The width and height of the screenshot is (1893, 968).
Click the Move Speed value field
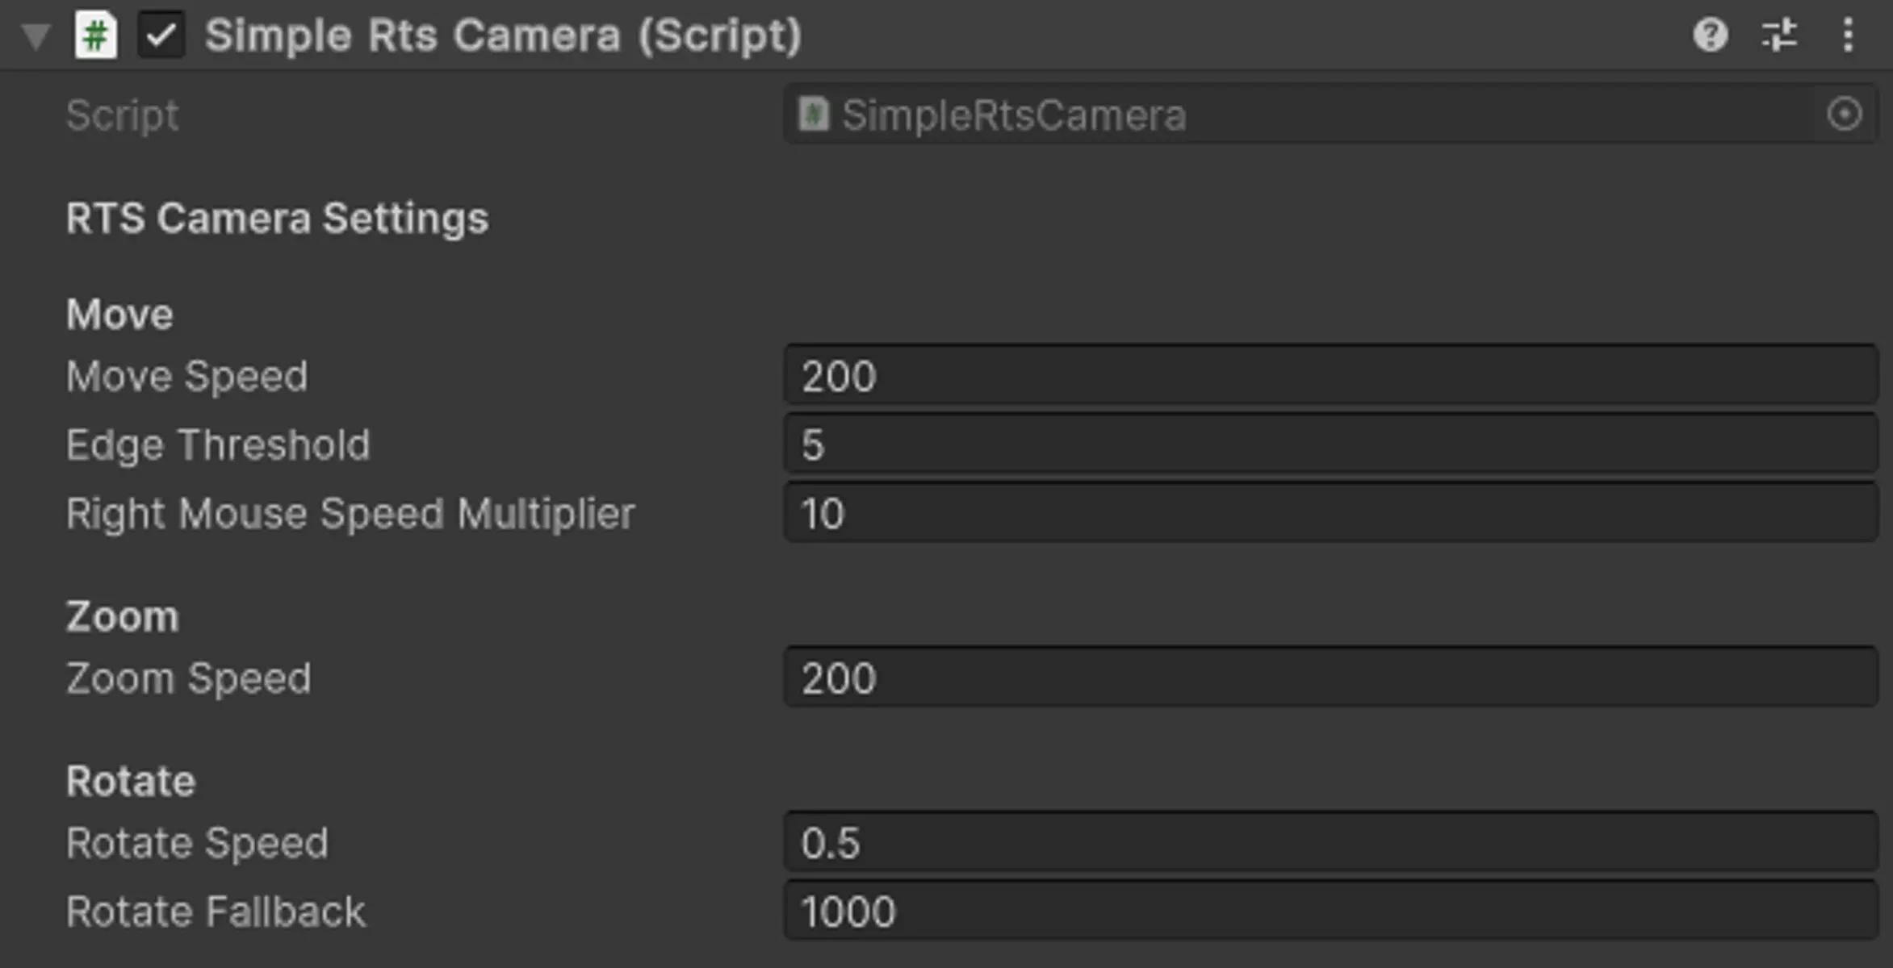1330,375
